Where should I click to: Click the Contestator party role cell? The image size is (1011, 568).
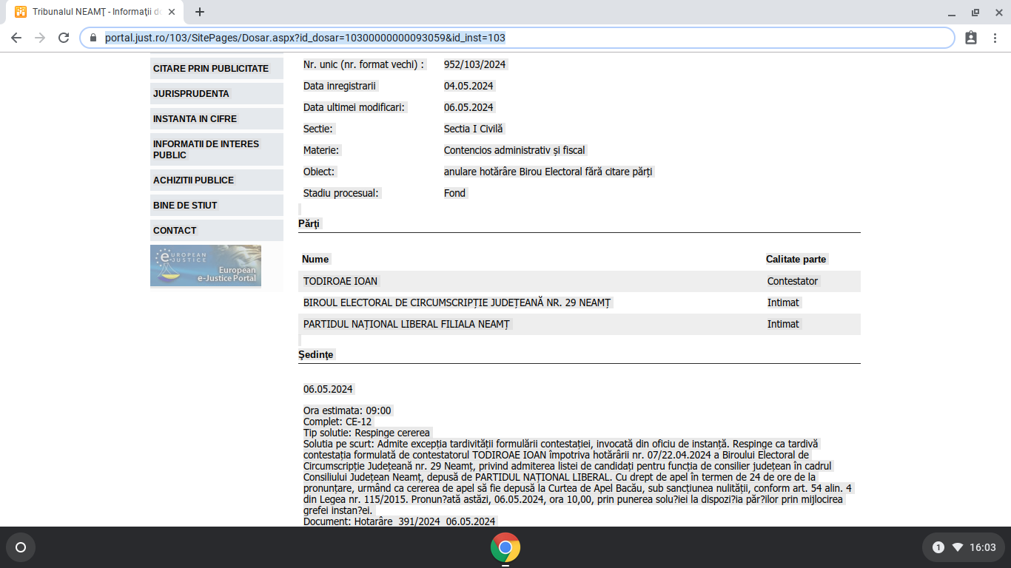(793, 281)
